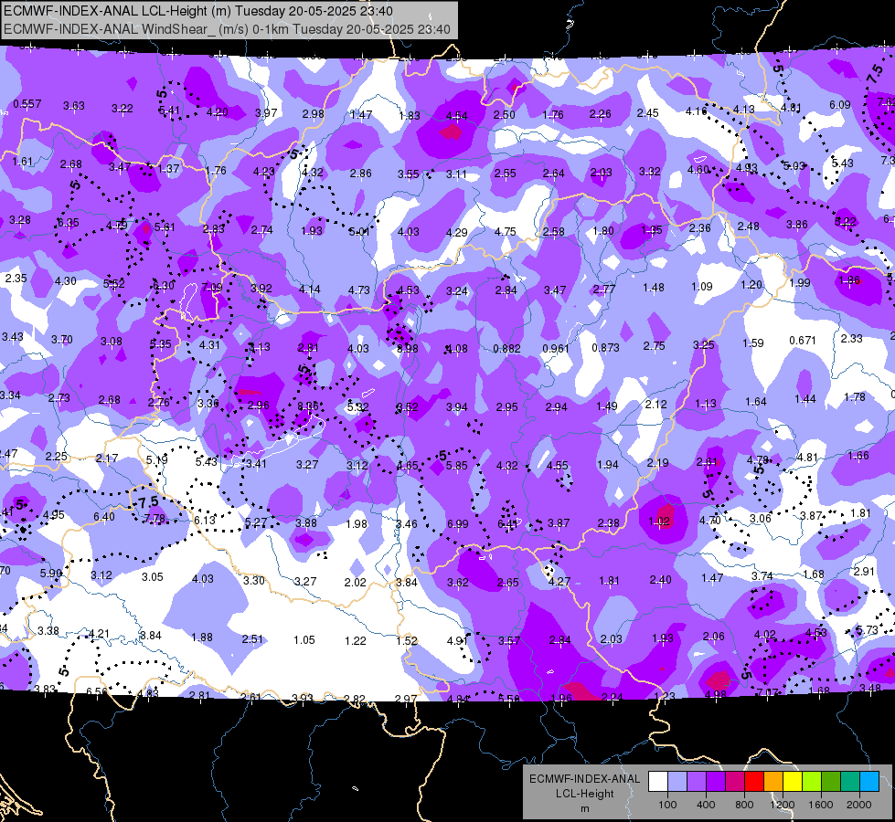Click the wind shear value "8.98"
This screenshot has width=895, height=822.
click(x=408, y=349)
